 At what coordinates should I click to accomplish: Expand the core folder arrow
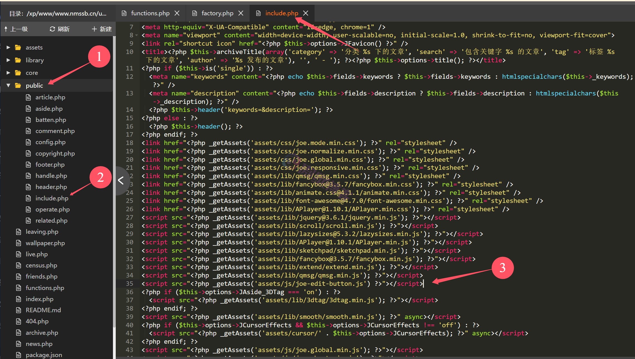(8, 73)
